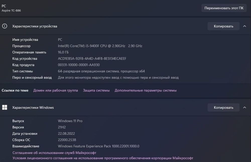Collapse the Характеристики Windows section chevron

244,107
